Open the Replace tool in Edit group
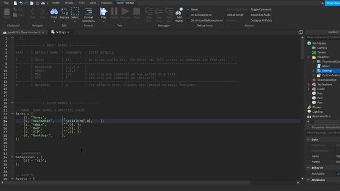The width and height of the screenshot is (340, 191). [x=64, y=13]
